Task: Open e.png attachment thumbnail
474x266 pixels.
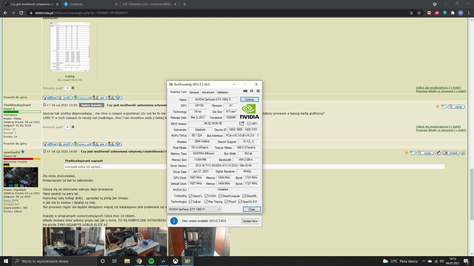Action: click(x=70, y=47)
